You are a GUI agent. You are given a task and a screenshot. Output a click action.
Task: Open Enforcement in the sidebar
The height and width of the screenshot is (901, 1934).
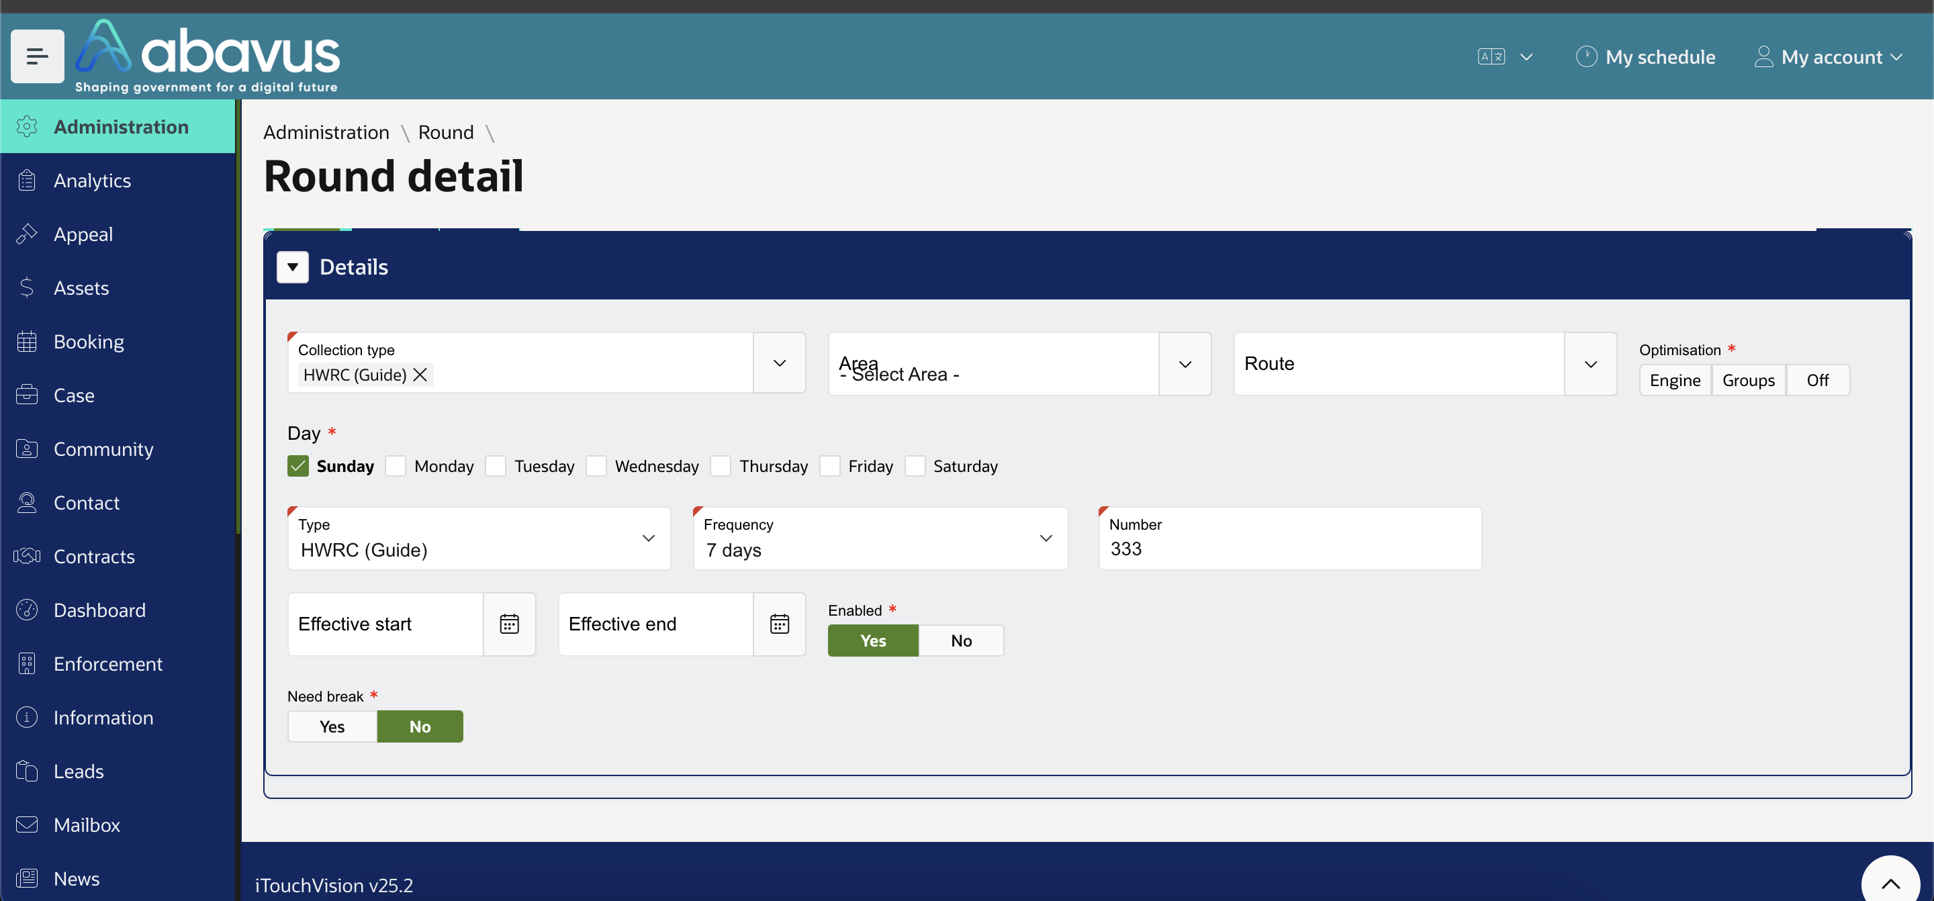(118, 664)
